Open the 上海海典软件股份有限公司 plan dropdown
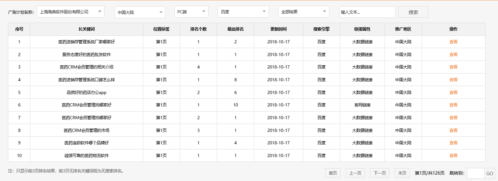The width and height of the screenshot is (498, 181). pyautogui.click(x=71, y=12)
